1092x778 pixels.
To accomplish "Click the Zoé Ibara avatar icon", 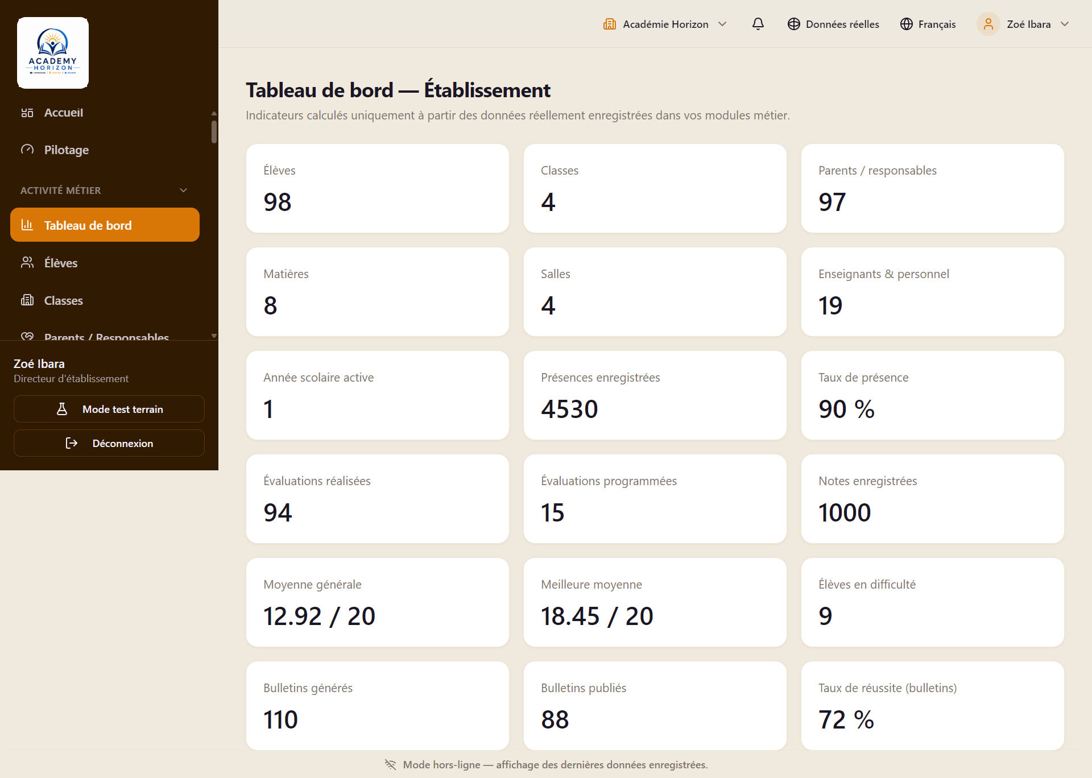I will pos(988,24).
